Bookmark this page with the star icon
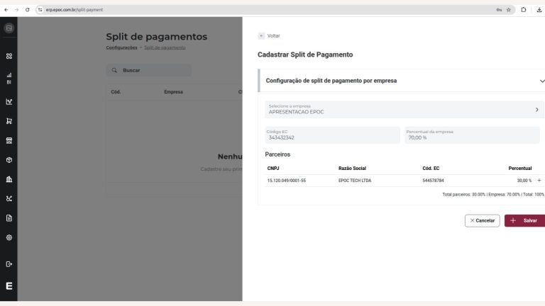This screenshot has width=545, height=306. point(509,10)
